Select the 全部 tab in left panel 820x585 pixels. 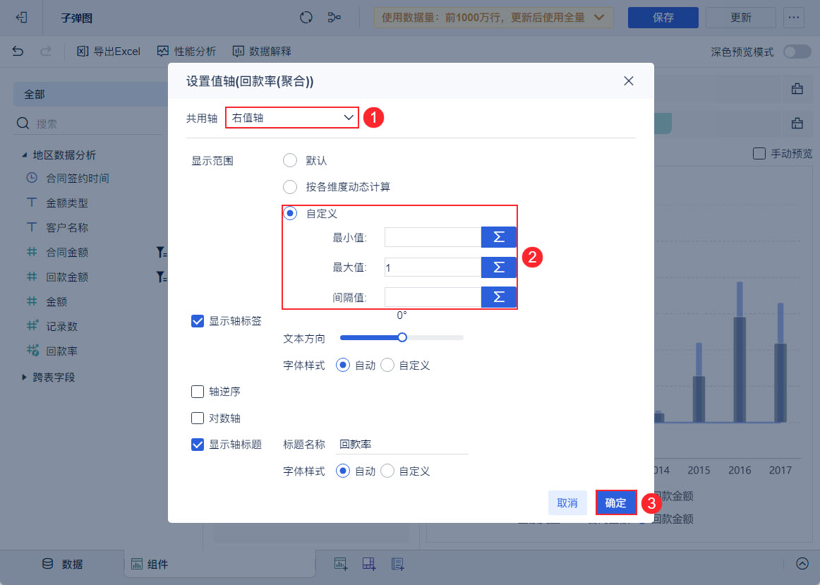point(91,94)
